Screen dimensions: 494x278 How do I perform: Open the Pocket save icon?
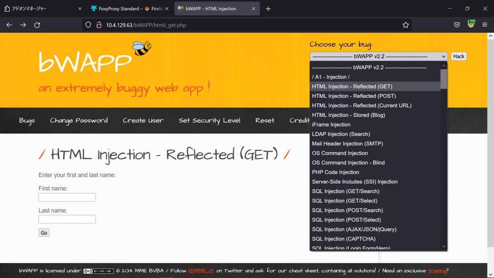(457, 25)
